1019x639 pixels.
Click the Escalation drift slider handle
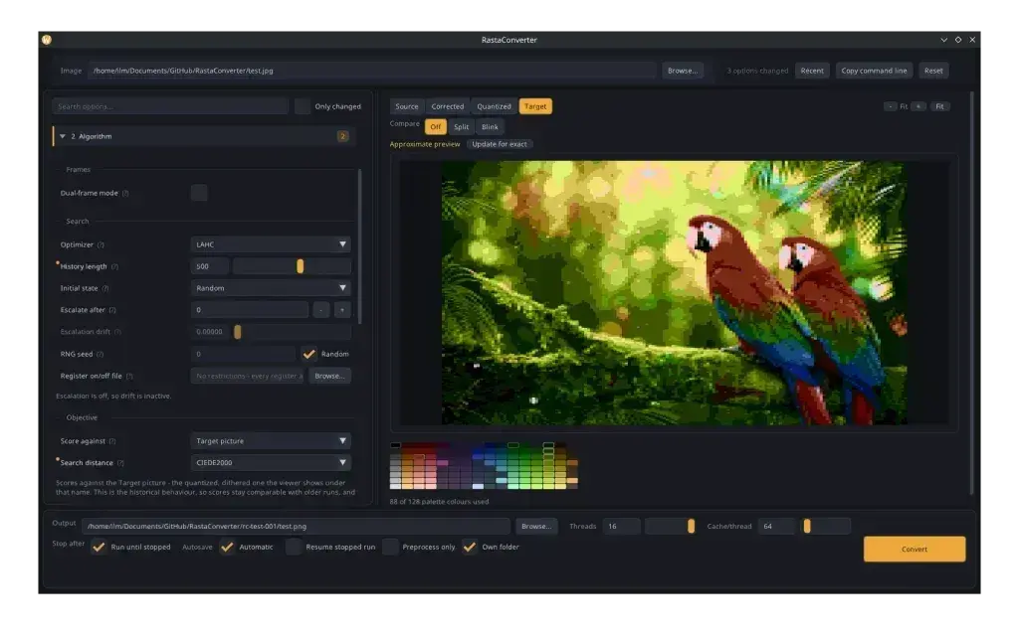[x=237, y=332]
